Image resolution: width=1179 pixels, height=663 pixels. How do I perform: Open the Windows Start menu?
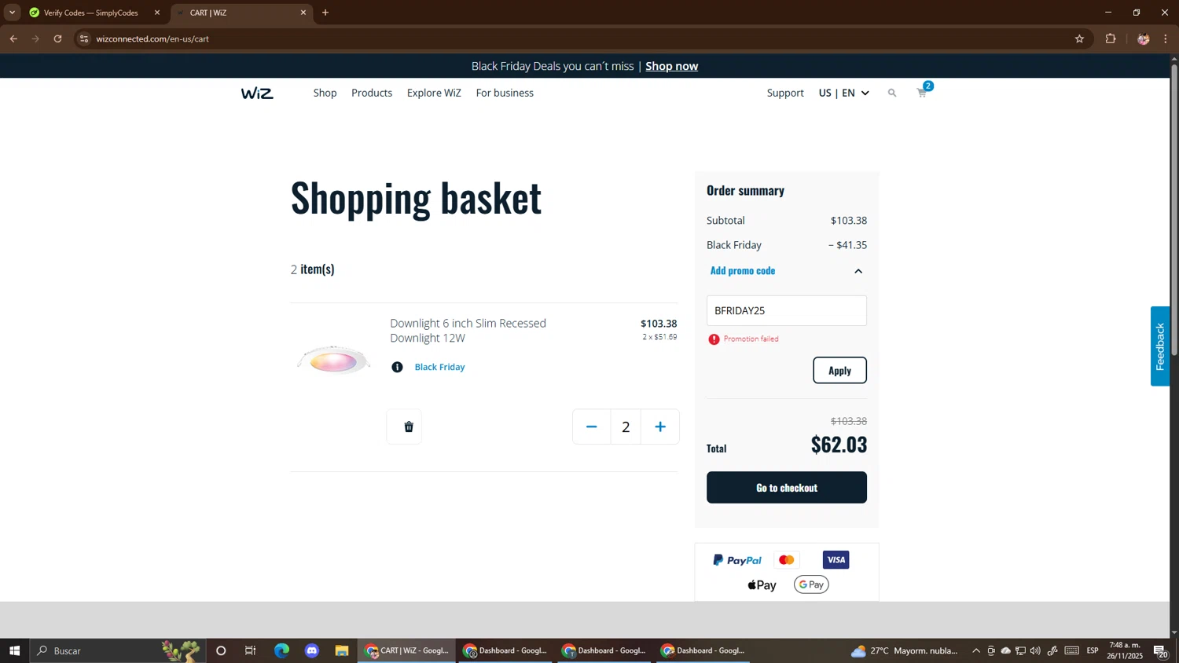14,650
